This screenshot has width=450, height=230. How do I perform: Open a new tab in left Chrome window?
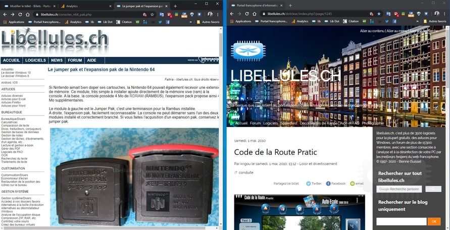click(175, 6)
